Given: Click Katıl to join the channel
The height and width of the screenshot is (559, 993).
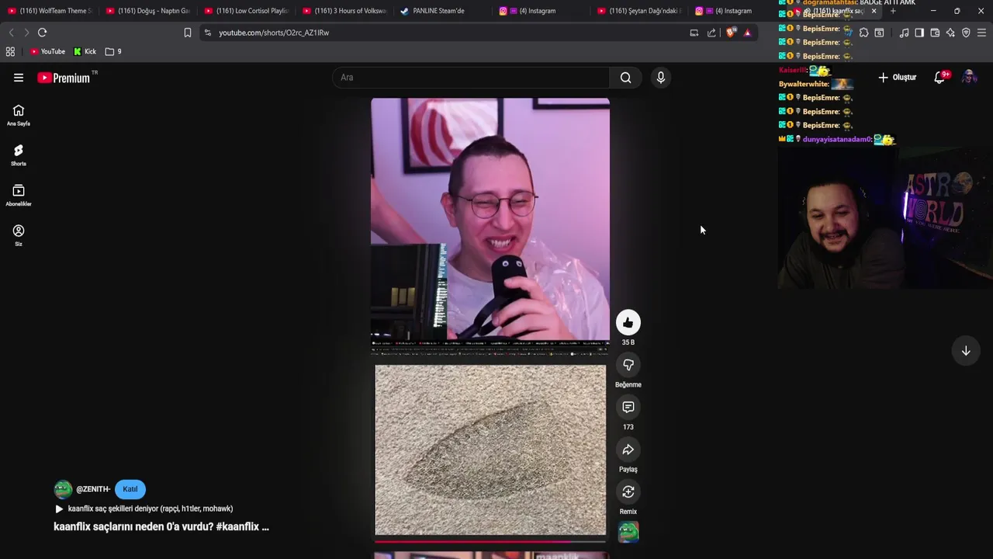Looking at the screenshot, I should point(130,489).
